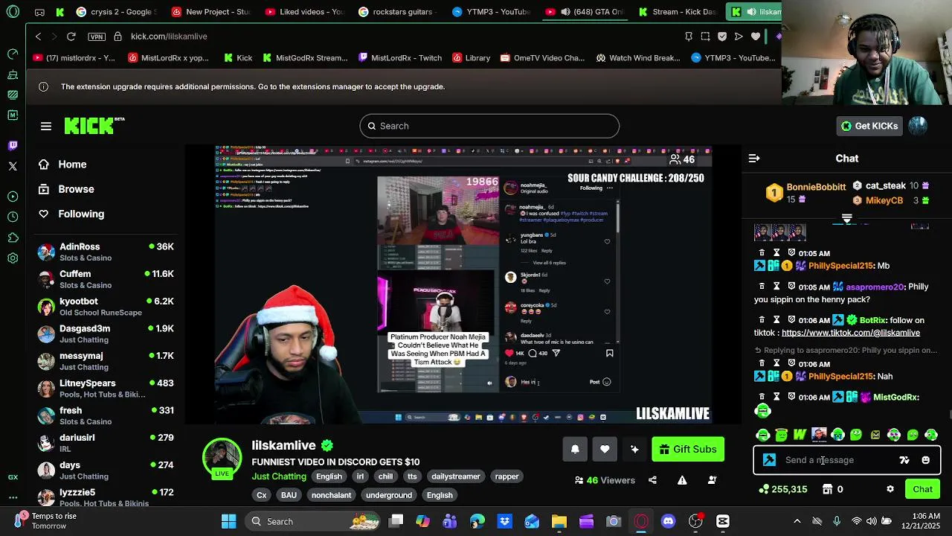
Task: Expand the pinned gifters chevron
Action: point(846,219)
